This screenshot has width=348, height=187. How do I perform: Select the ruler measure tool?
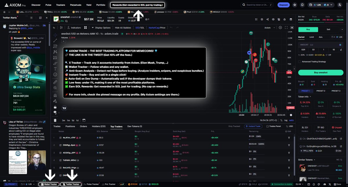click(55, 82)
